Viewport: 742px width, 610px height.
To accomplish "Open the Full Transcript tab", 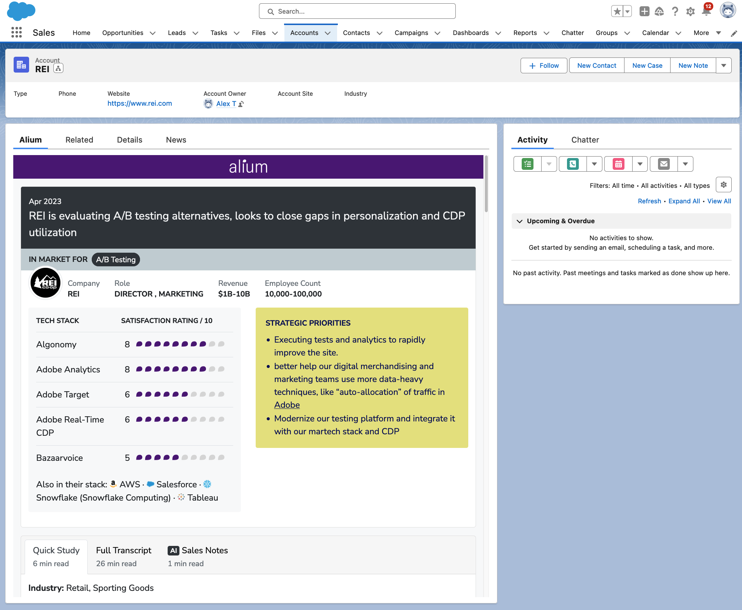I will click(124, 556).
